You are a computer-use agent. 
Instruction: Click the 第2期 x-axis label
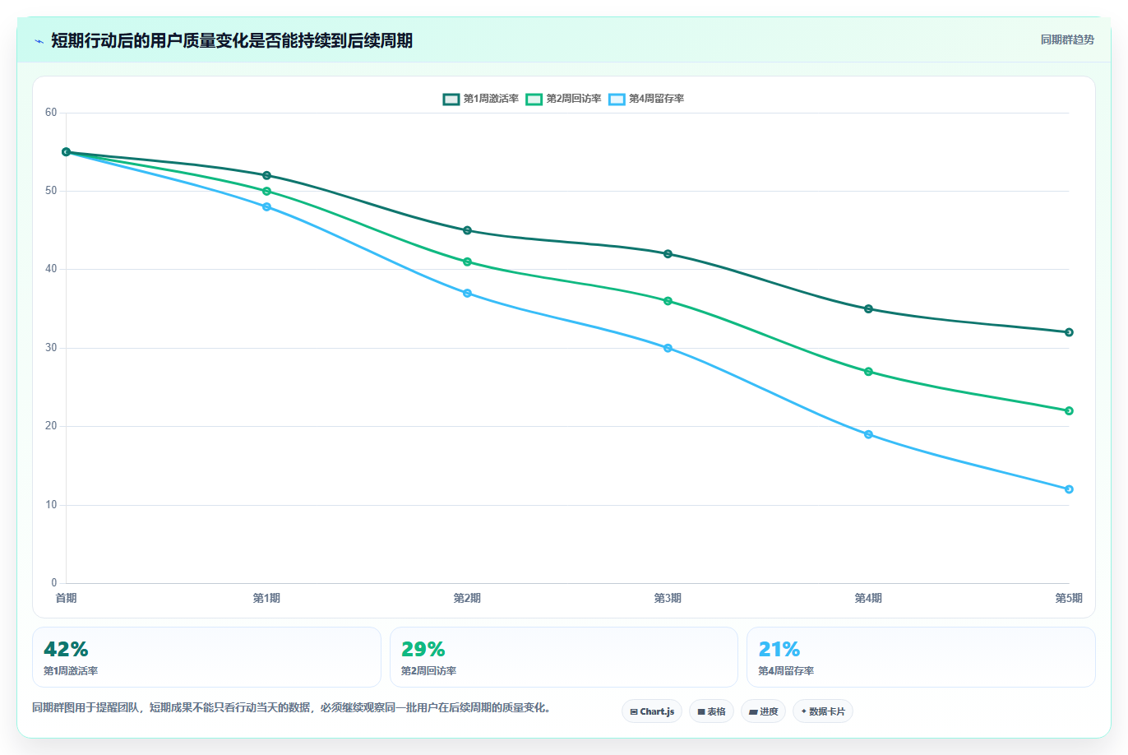pos(467,598)
